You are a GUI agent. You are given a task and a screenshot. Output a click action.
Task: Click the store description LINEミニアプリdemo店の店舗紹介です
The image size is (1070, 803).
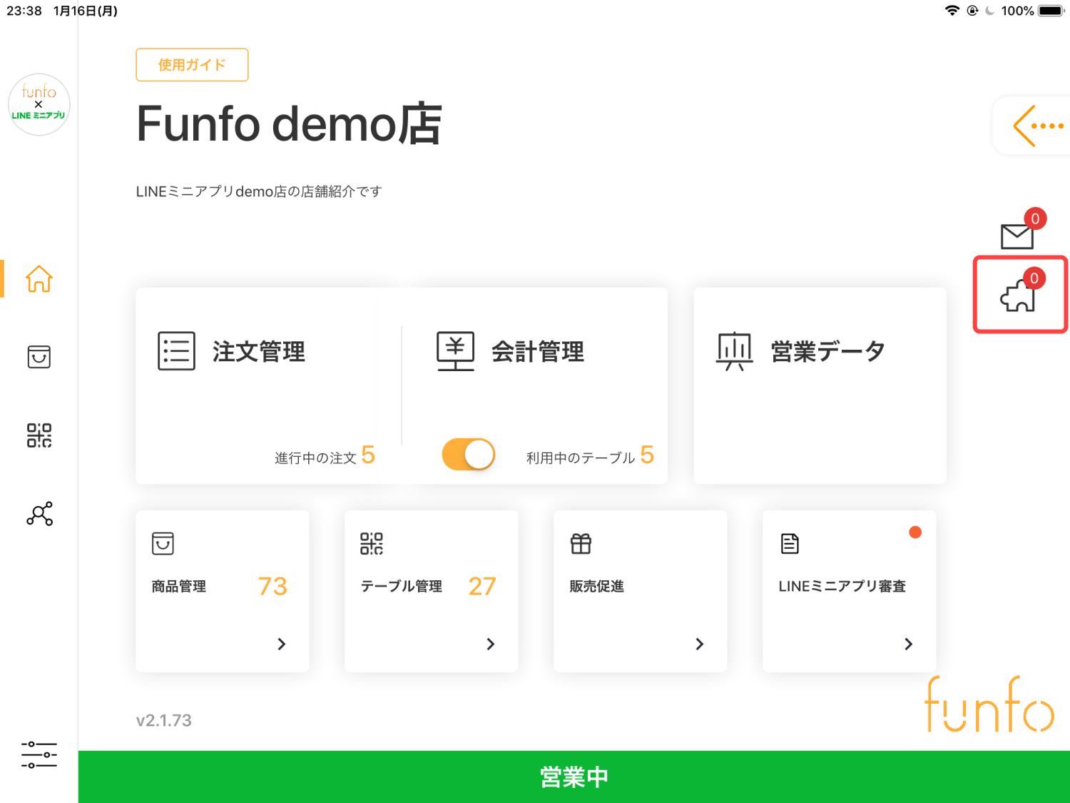259,191
